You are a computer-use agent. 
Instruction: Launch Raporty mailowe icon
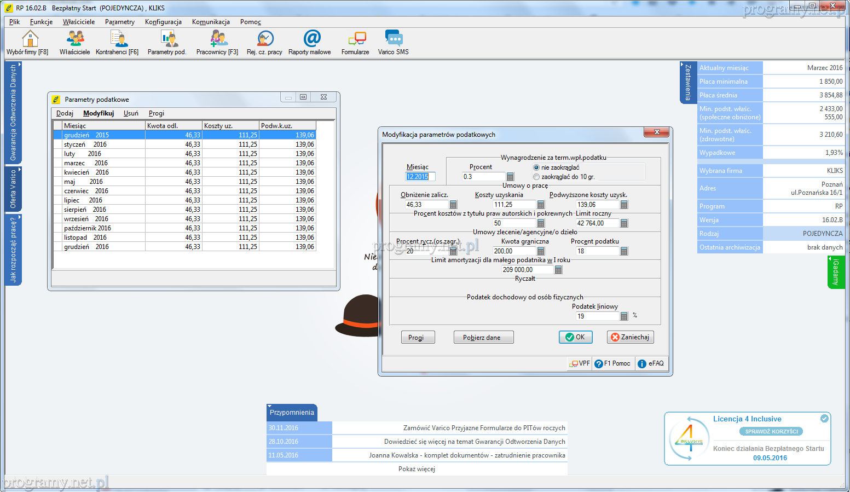311,39
